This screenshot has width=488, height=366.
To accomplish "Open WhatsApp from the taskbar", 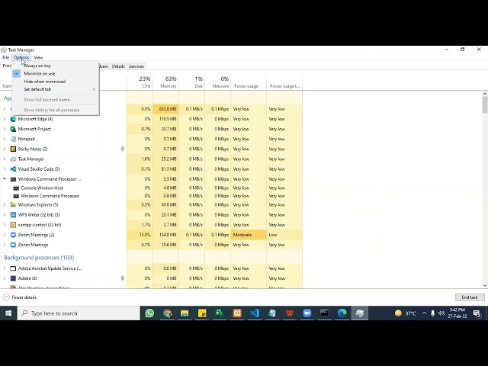I will [149, 313].
